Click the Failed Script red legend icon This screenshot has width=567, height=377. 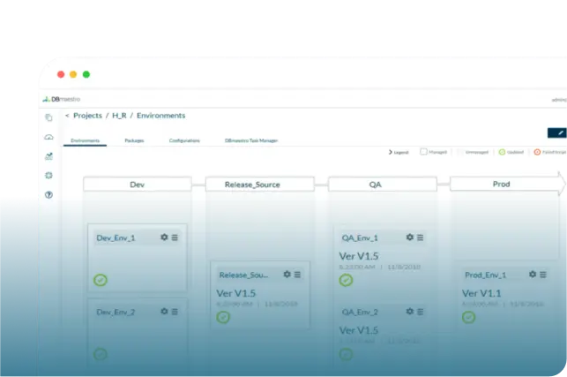point(537,152)
